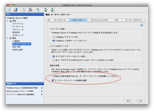Screen dimensions: 154x112
Task: Switch to the デフォルトフォルダ tab
Action: click(99, 20)
